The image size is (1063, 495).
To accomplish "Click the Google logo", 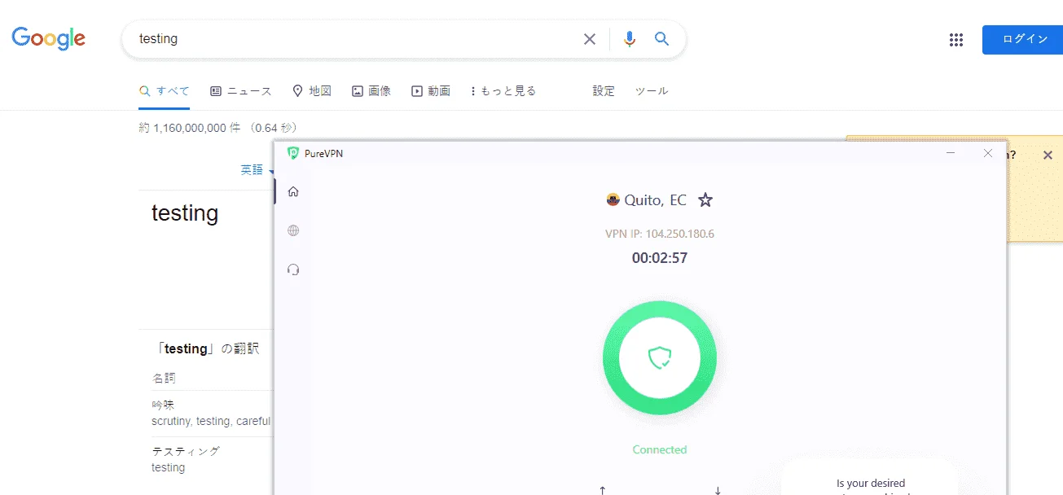I will tap(48, 38).
